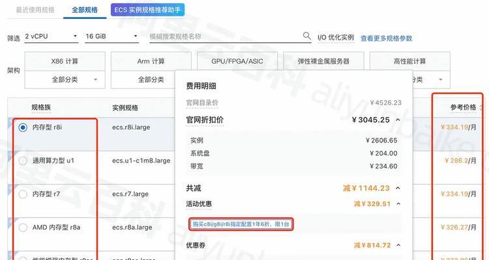Click ecs.r8i.large instance spec
Screen dimensions: 489x260
pyautogui.click(x=131, y=127)
